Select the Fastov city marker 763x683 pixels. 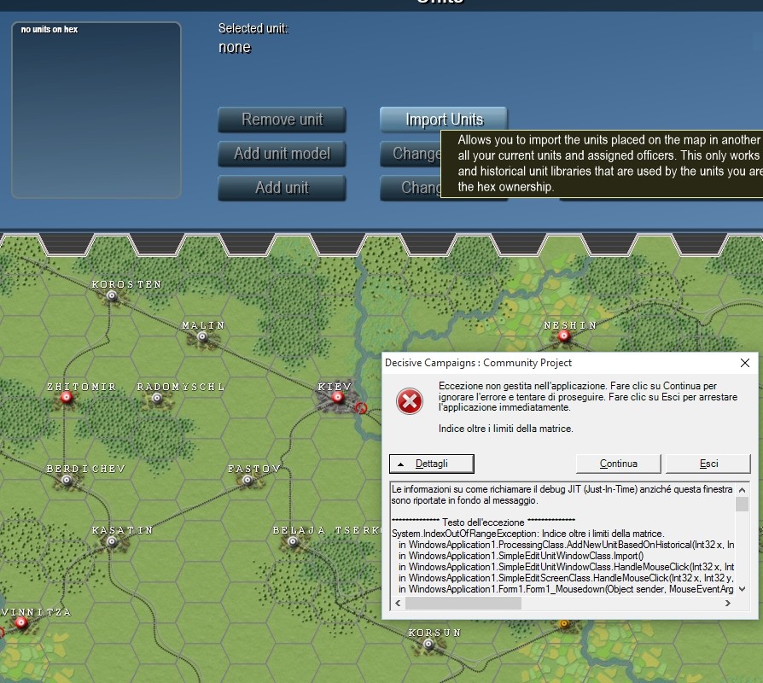click(x=248, y=480)
